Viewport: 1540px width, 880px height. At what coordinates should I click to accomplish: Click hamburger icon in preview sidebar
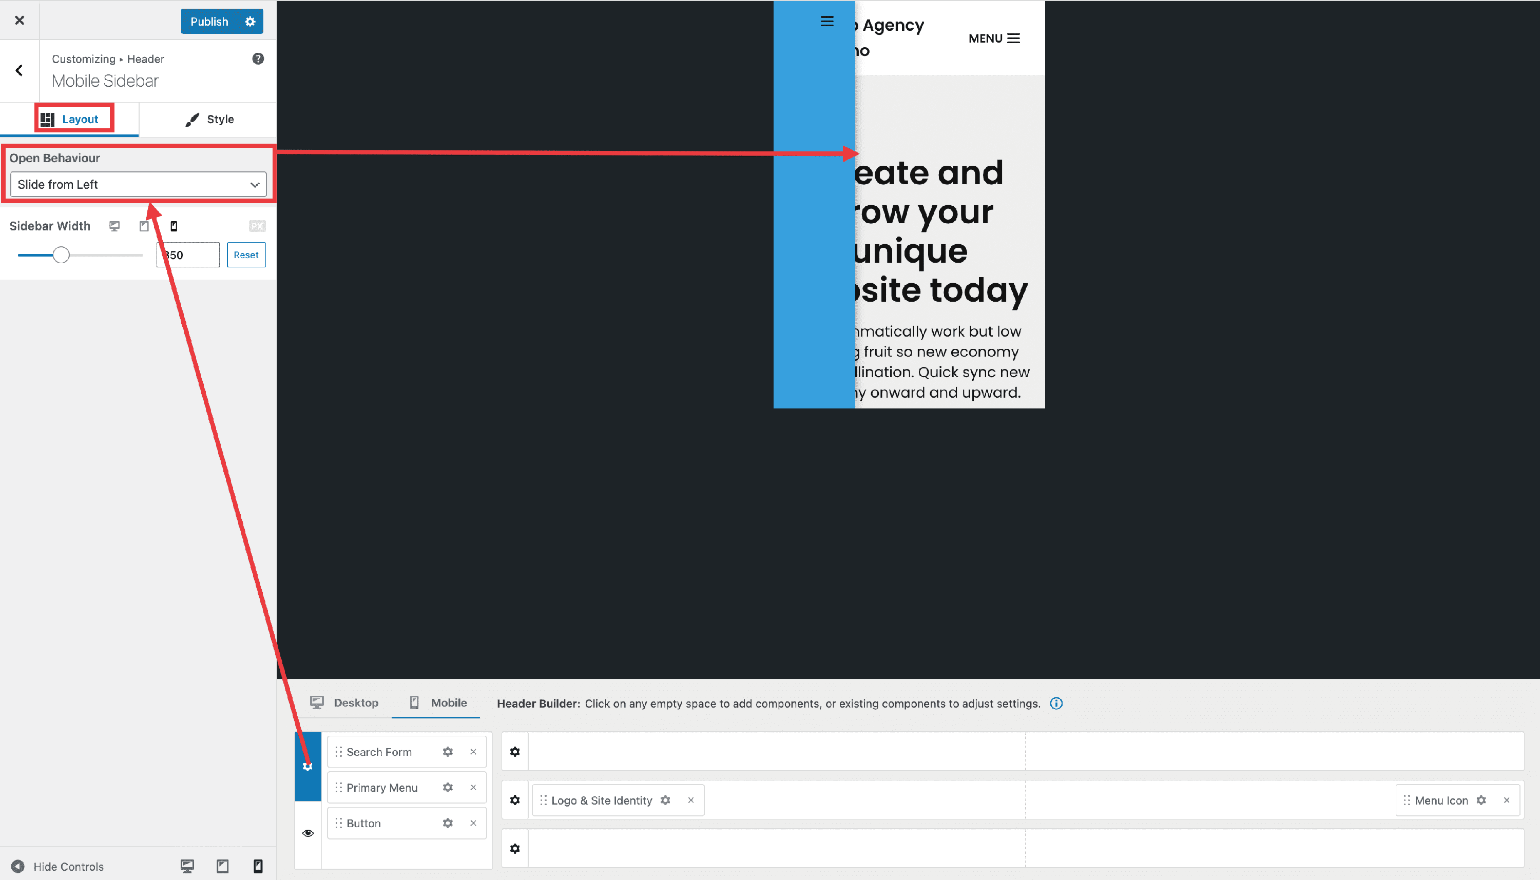click(827, 22)
